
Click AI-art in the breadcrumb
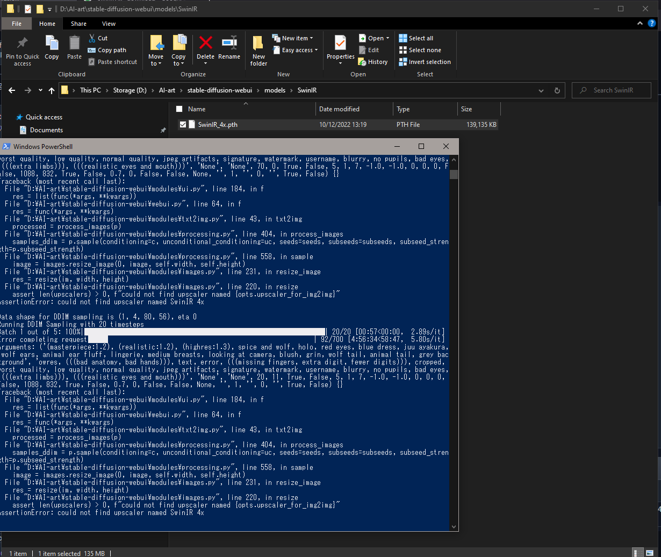tap(166, 90)
